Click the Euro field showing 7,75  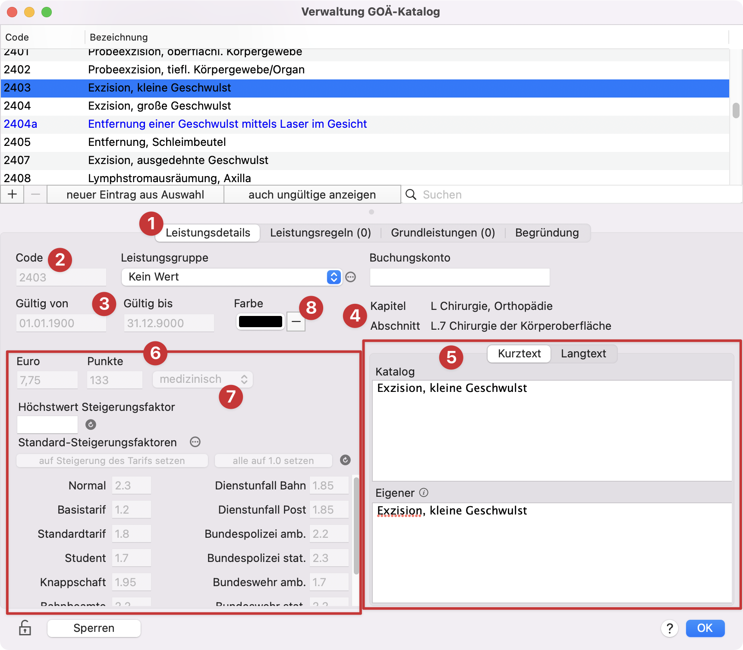(47, 380)
